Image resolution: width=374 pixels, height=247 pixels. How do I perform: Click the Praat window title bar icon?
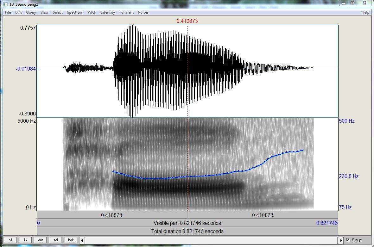point(5,4)
